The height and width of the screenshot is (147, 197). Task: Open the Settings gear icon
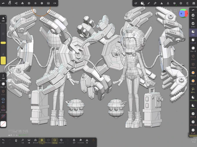tap(181, 3)
